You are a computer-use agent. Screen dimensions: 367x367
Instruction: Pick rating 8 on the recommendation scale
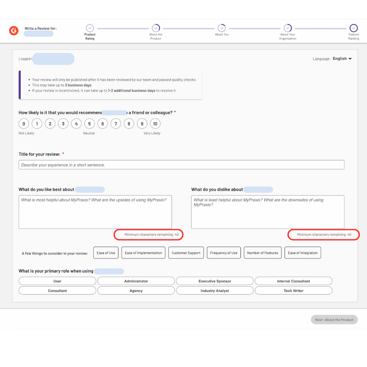[129, 124]
